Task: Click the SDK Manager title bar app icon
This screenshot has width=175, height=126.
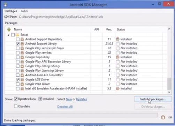Action: coord(5,5)
